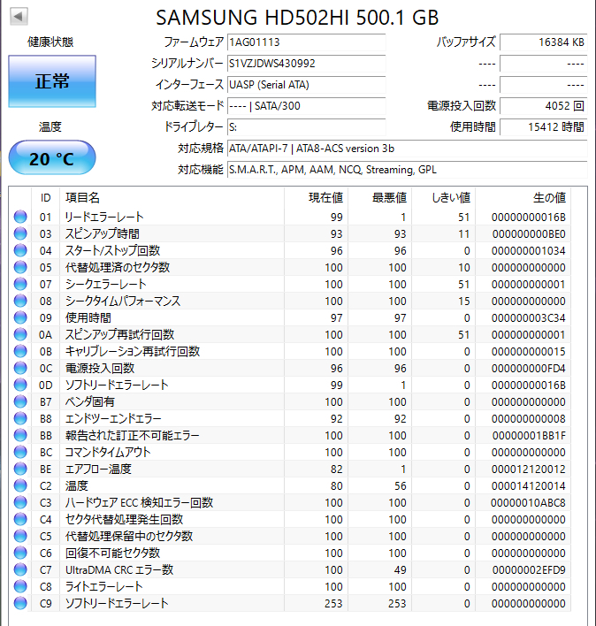
Task: Select the 代替処理済のセクタ数 attribute name
Action: (118, 267)
